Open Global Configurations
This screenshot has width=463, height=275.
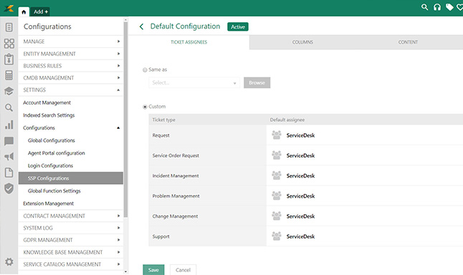[x=52, y=140]
